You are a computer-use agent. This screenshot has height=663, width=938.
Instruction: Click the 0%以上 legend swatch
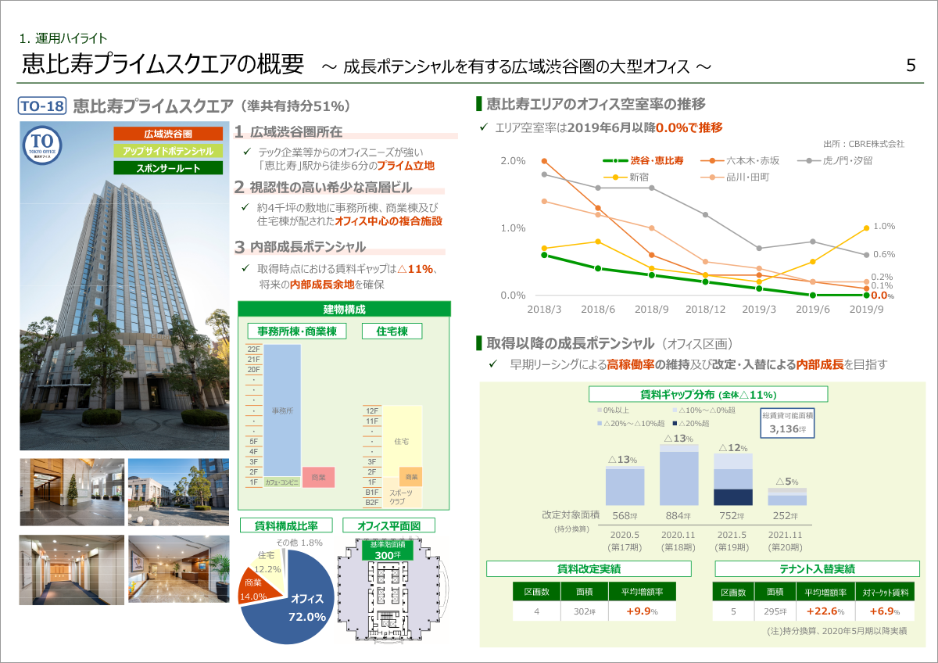click(x=599, y=411)
